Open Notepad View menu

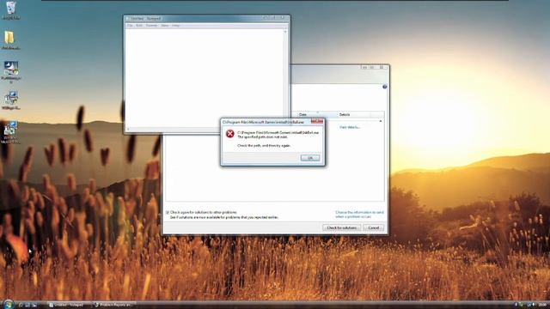(165, 26)
